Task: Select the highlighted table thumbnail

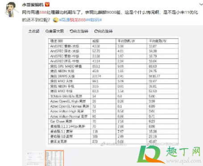Action: click(x=54, y=158)
